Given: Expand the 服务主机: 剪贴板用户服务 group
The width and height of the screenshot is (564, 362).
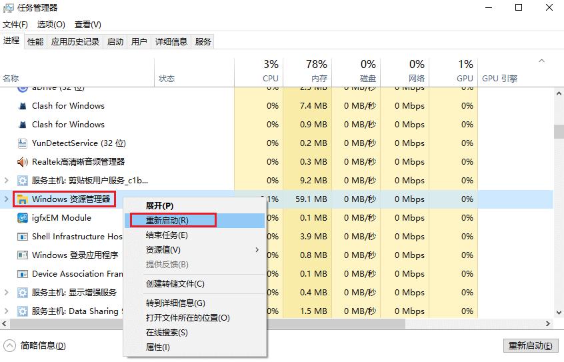Looking at the screenshot, I should coord(7,180).
